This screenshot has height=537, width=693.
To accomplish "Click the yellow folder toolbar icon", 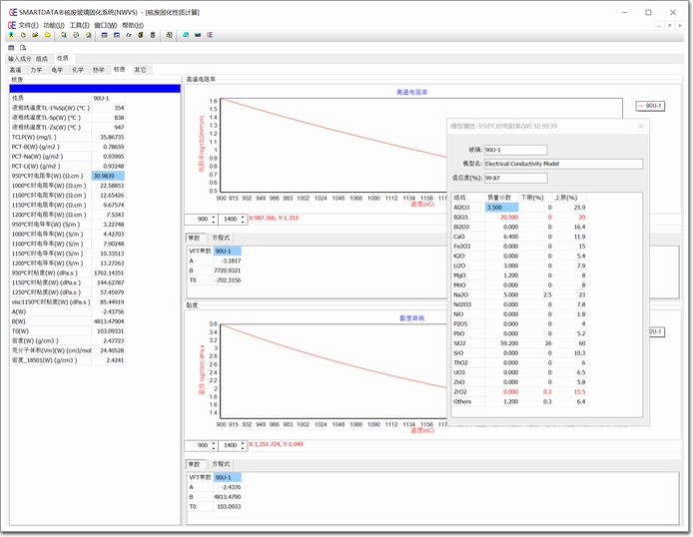I will click(47, 35).
